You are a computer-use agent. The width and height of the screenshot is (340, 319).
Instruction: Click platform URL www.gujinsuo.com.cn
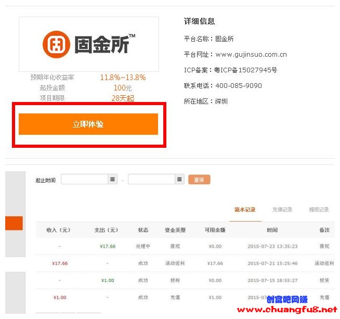(251, 55)
